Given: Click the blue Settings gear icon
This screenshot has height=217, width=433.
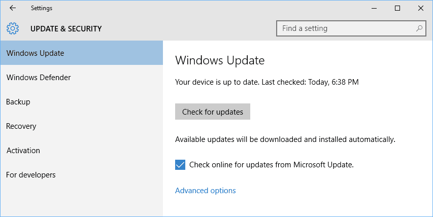Looking at the screenshot, I should coord(12,28).
